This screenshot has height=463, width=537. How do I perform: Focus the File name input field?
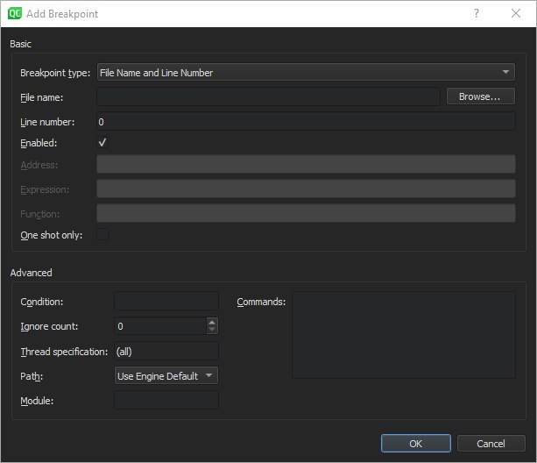coord(268,97)
